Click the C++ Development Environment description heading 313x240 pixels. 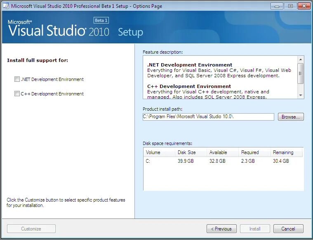tap(189, 86)
